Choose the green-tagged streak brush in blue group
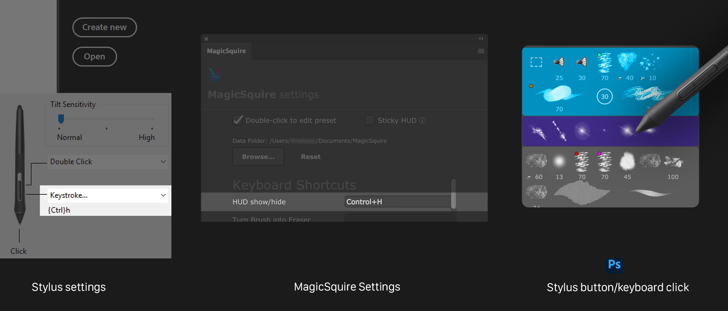This screenshot has height=311, width=728. tap(605, 63)
